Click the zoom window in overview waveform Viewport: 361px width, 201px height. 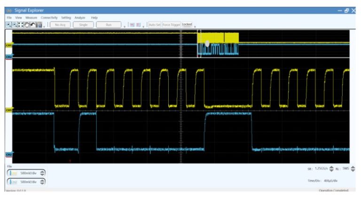tap(218, 44)
